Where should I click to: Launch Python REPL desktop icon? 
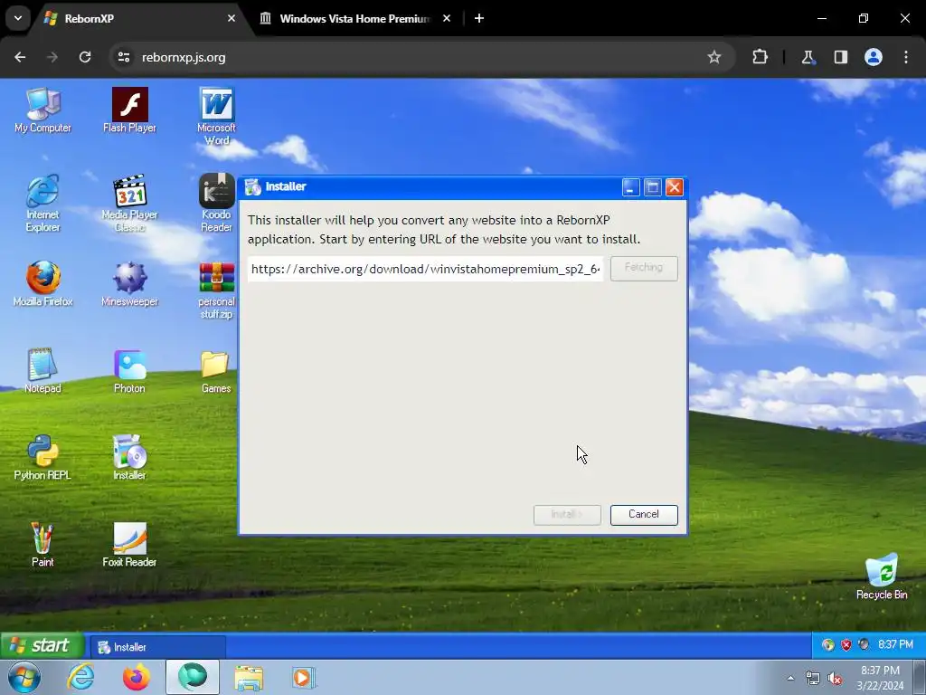pos(43,458)
